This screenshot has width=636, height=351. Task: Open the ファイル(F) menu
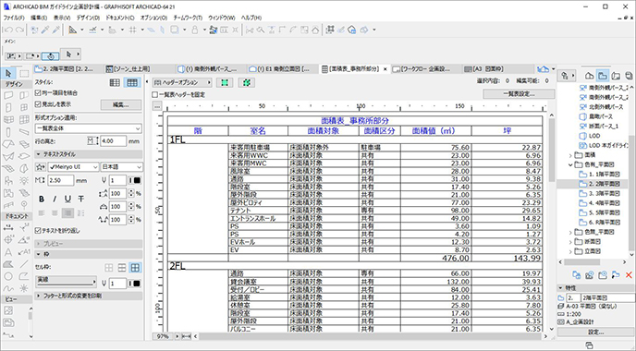click(x=14, y=18)
